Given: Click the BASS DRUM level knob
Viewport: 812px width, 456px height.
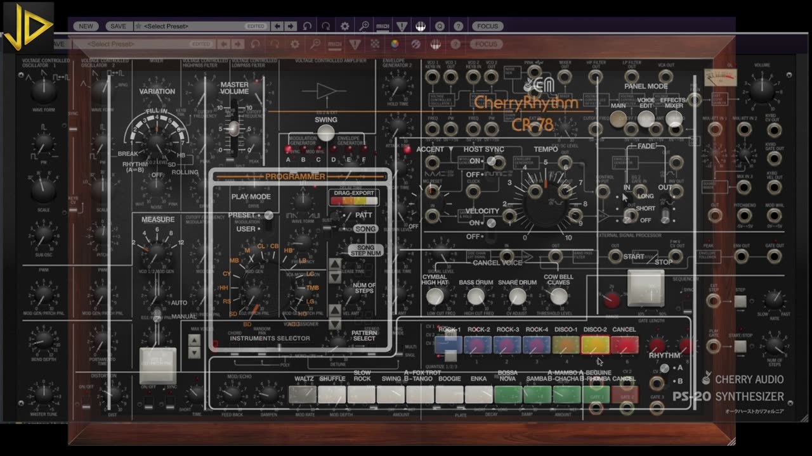Looking at the screenshot, I should (x=476, y=296).
